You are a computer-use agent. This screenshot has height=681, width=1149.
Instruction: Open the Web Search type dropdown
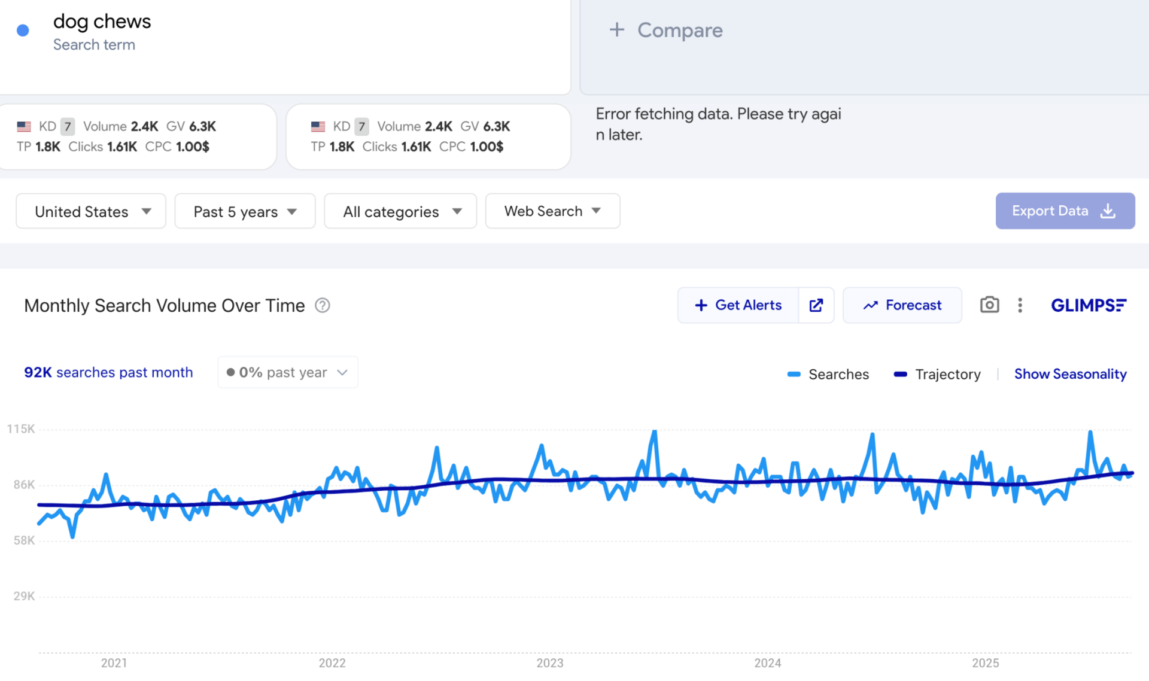pos(552,211)
